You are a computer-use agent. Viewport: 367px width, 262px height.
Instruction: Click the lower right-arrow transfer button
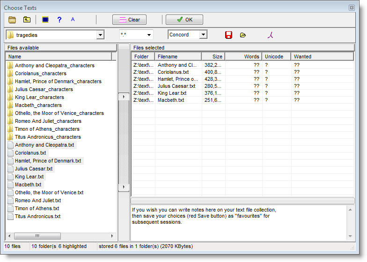click(x=124, y=187)
